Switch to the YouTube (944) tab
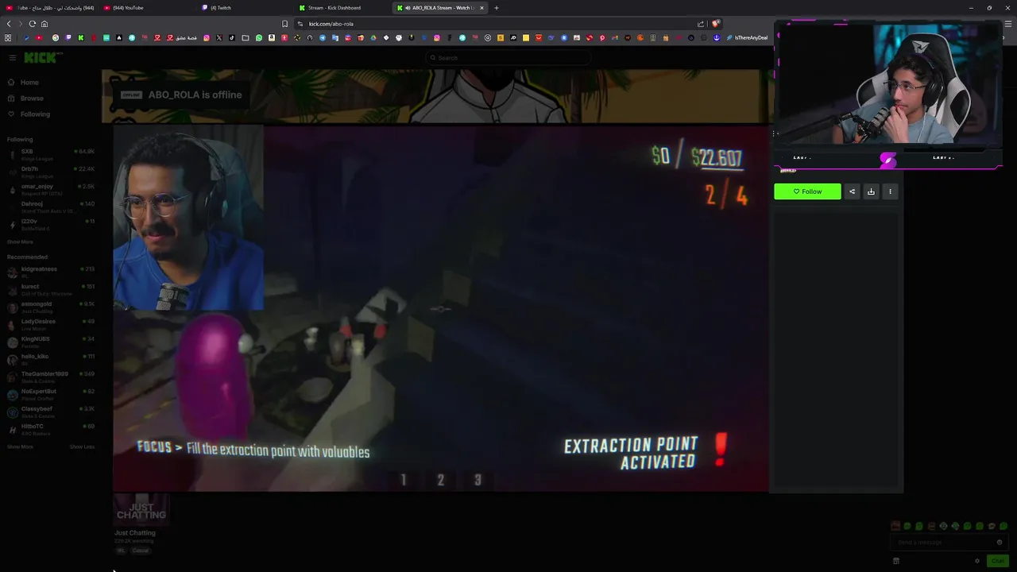 pyautogui.click(x=146, y=8)
